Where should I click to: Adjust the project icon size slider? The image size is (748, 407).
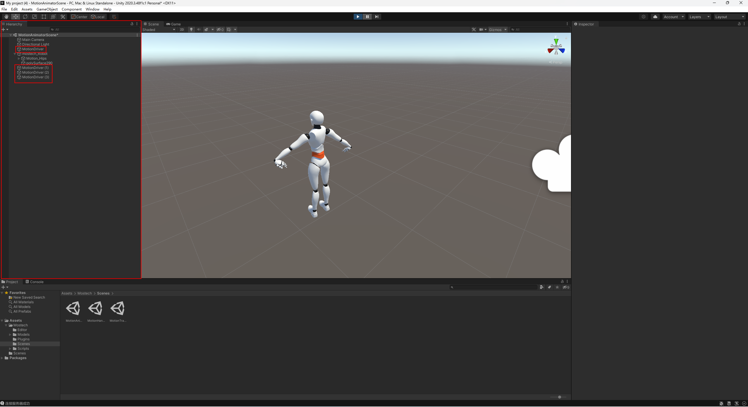point(559,397)
